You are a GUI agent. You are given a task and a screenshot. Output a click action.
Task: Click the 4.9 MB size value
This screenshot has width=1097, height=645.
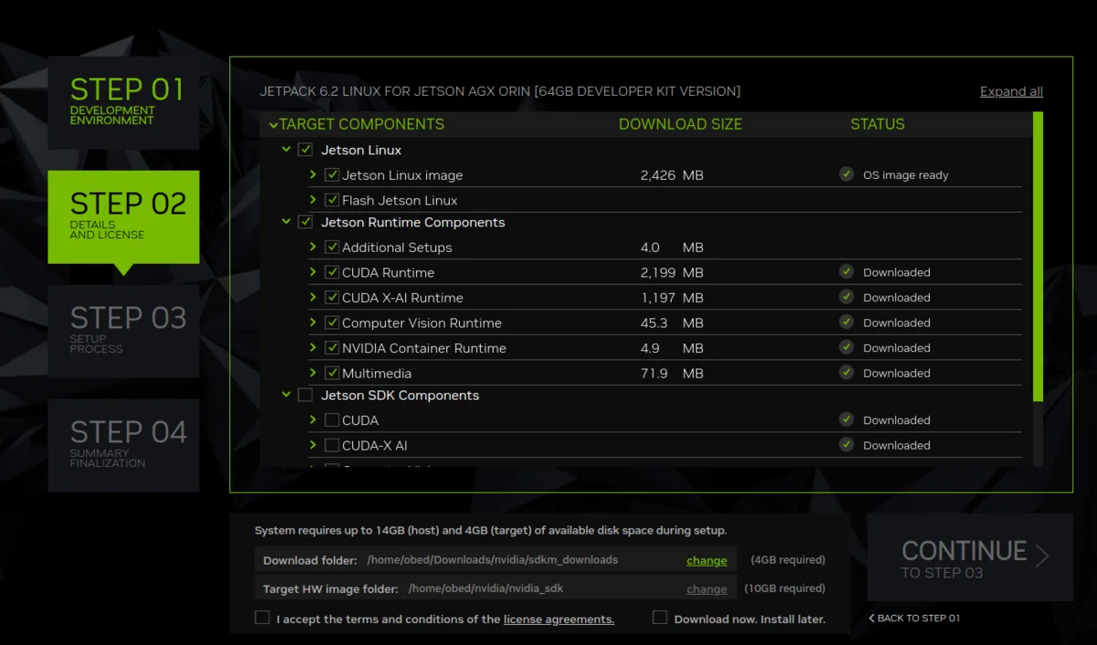tap(672, 348)
